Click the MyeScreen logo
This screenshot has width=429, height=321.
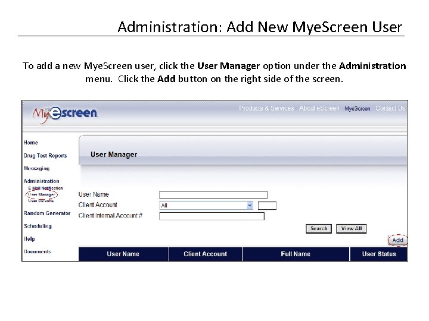tap(65, 114)
